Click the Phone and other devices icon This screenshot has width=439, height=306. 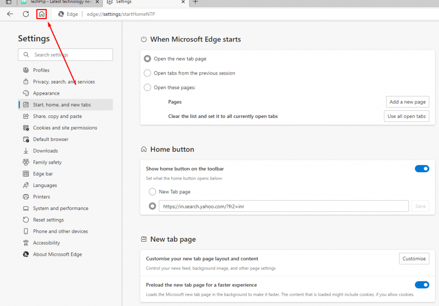[26, 231]
